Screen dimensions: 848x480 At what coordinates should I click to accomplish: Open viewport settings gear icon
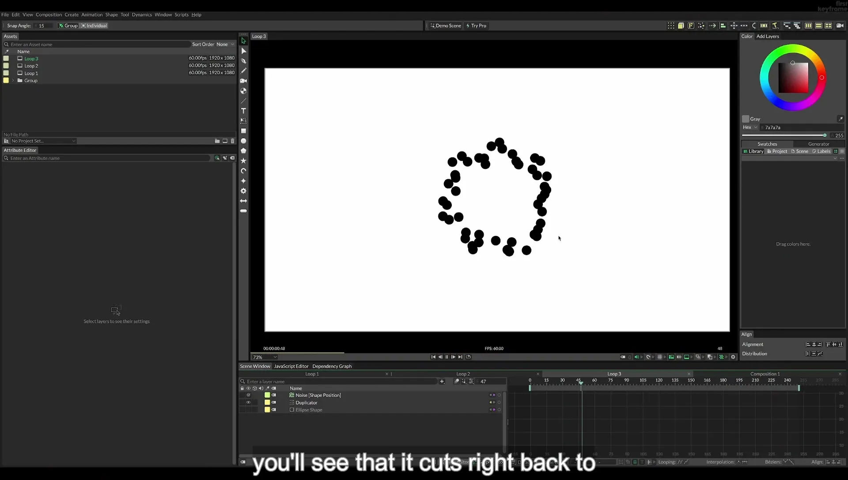tap(733, 357)
